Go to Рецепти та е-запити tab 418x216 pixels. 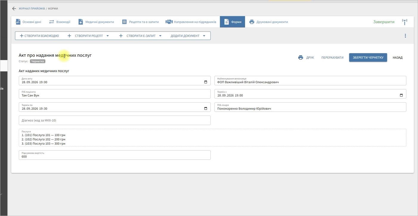point(140,22)
